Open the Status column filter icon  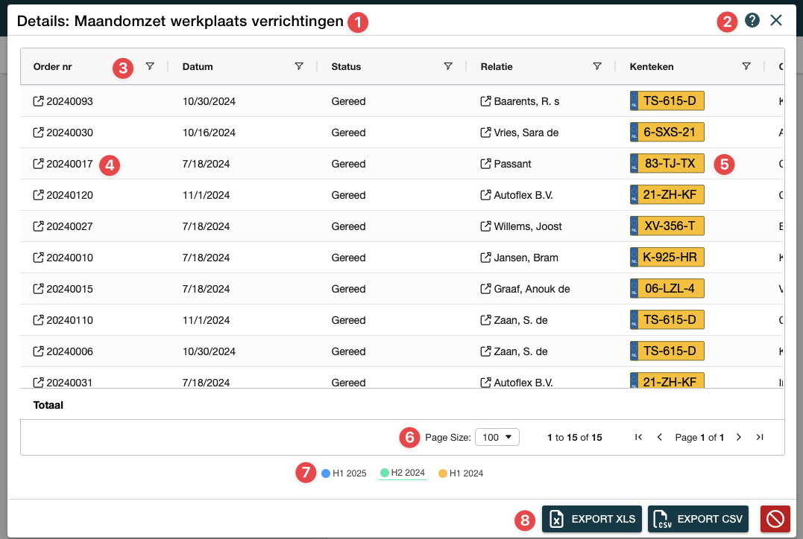click(448, 66)
